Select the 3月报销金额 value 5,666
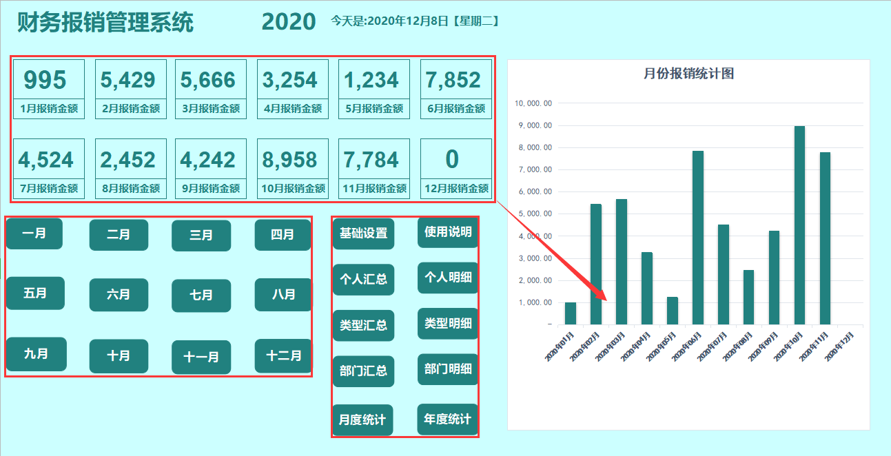This screenshot has height=456, width=891. (208, 80)
